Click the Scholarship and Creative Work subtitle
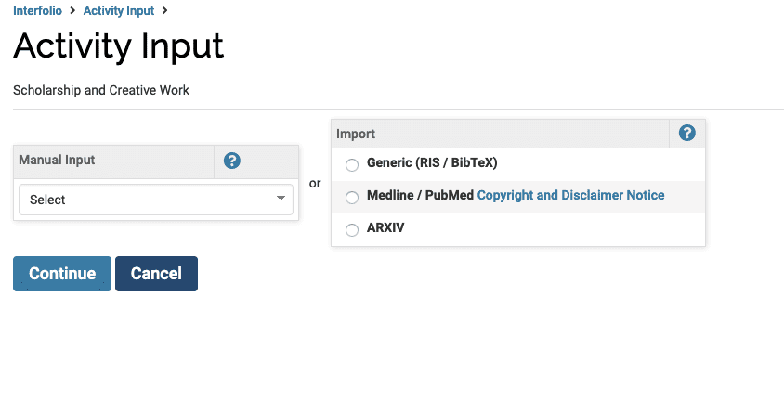Viewport: 784px width, 400px height. pos(101,90)
